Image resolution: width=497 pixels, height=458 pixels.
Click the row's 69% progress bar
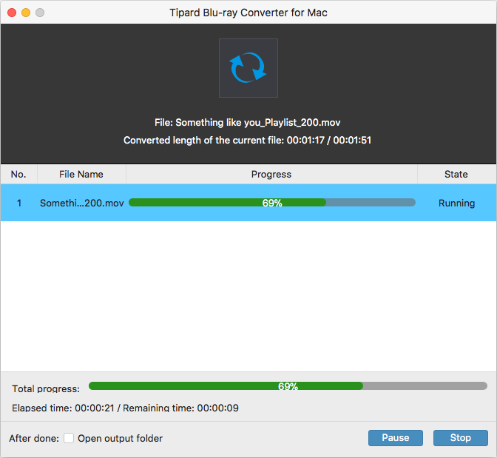[x=271, y=203]
